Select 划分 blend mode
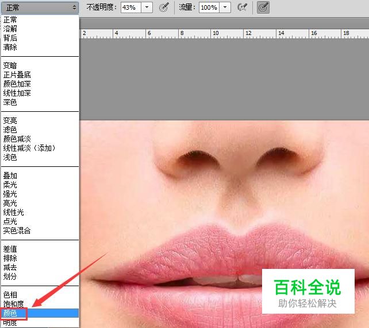Screen dimensions: 369x328 pyautogui.click(x=40, y=276)
